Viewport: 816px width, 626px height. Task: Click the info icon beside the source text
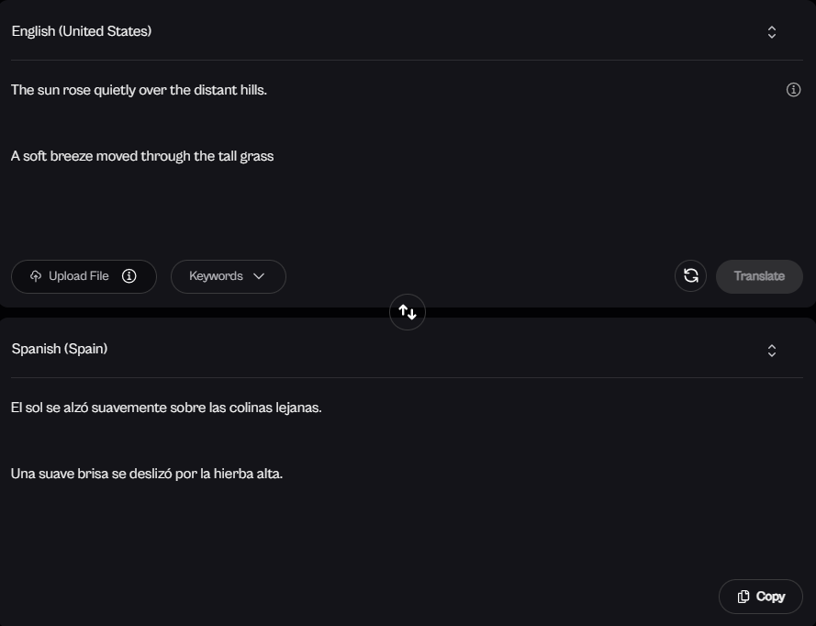tap(794, 90)
